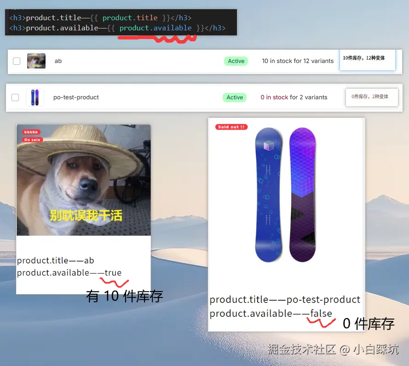Click the '0件库存，2种变体' translation tooltip
This screenshot has width=409, height=366.
pyautogui.click(x=372, y=97)
